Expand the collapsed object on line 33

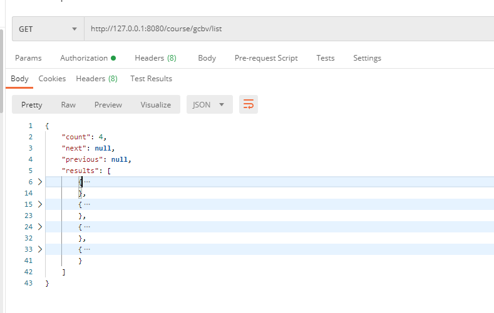[x=40, y=249]
